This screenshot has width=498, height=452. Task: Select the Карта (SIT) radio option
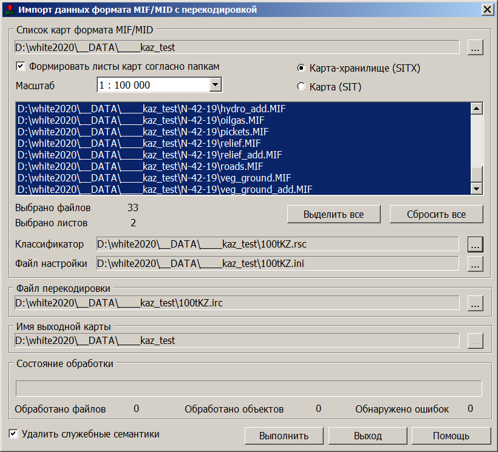click(x=301, y=87)
